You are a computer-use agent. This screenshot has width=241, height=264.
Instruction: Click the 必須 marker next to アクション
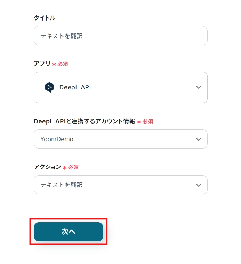(x=73, y=167)
